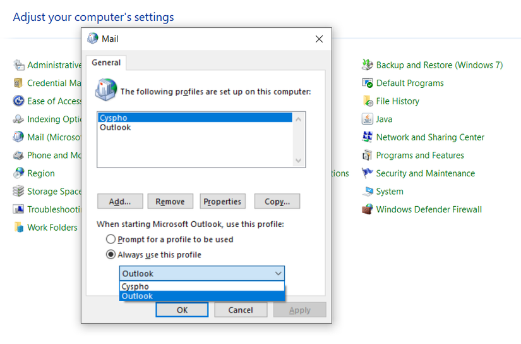The height and width of the screenshot is (344, 521).
Task: Click the Region globe icon
Action: click(x=18, y=173)
